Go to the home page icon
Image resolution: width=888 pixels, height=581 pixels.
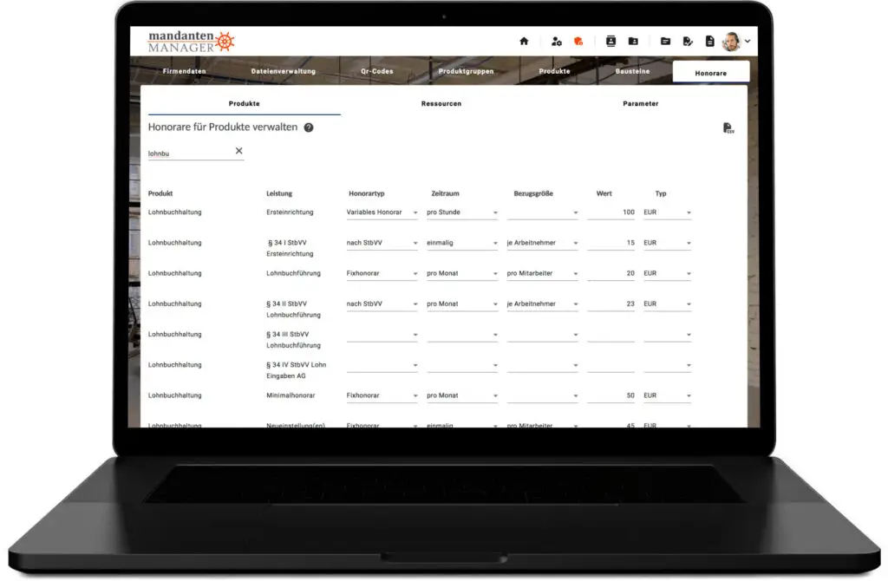[x=524, y=41]
